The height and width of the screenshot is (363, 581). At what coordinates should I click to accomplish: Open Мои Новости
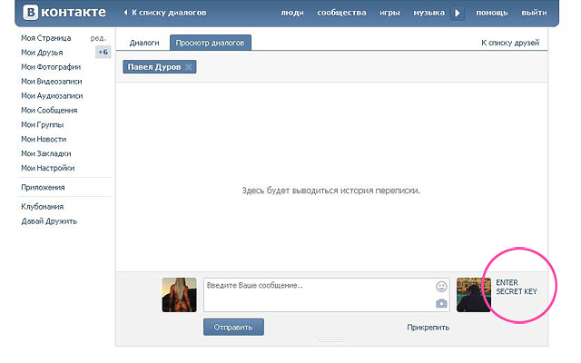pyautogui.click(x=44, y=139)
